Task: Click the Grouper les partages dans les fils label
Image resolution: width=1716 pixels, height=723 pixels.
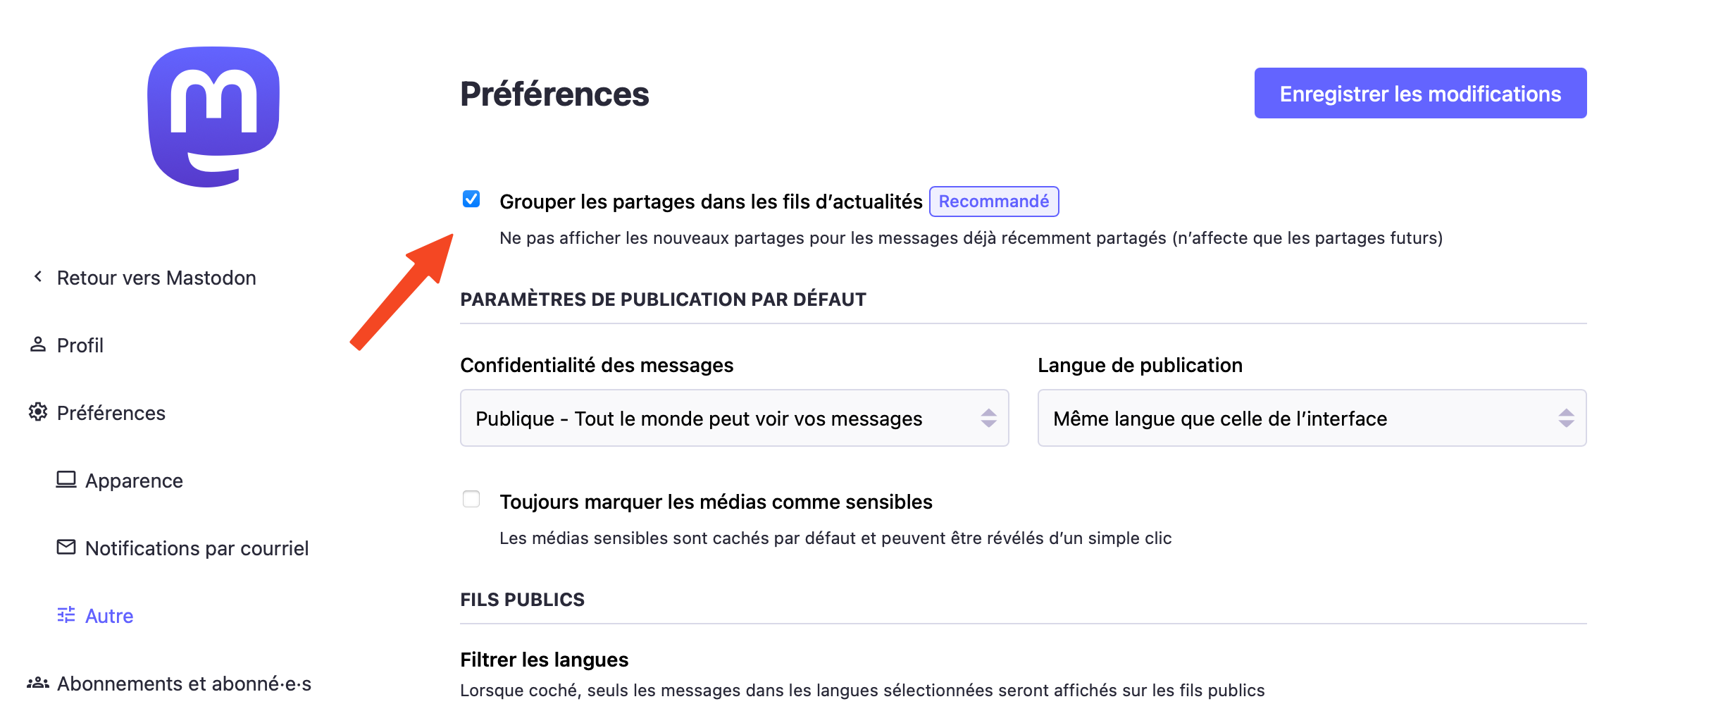Action: pos(710,202)
